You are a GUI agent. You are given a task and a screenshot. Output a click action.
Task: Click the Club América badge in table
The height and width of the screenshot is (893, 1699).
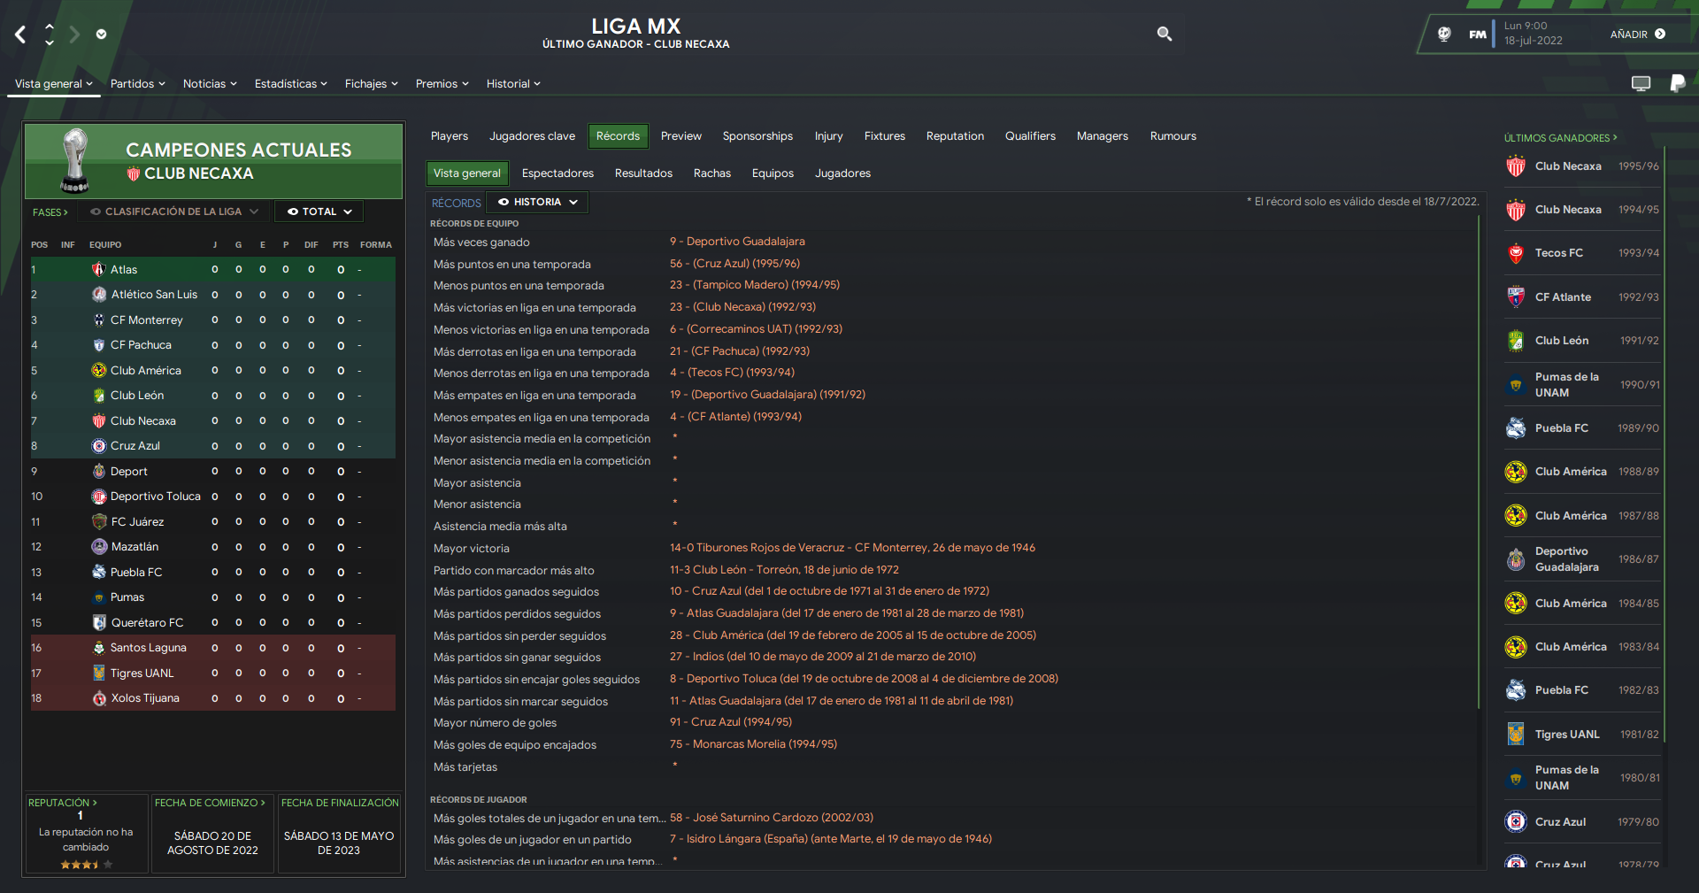click(99, 371)
